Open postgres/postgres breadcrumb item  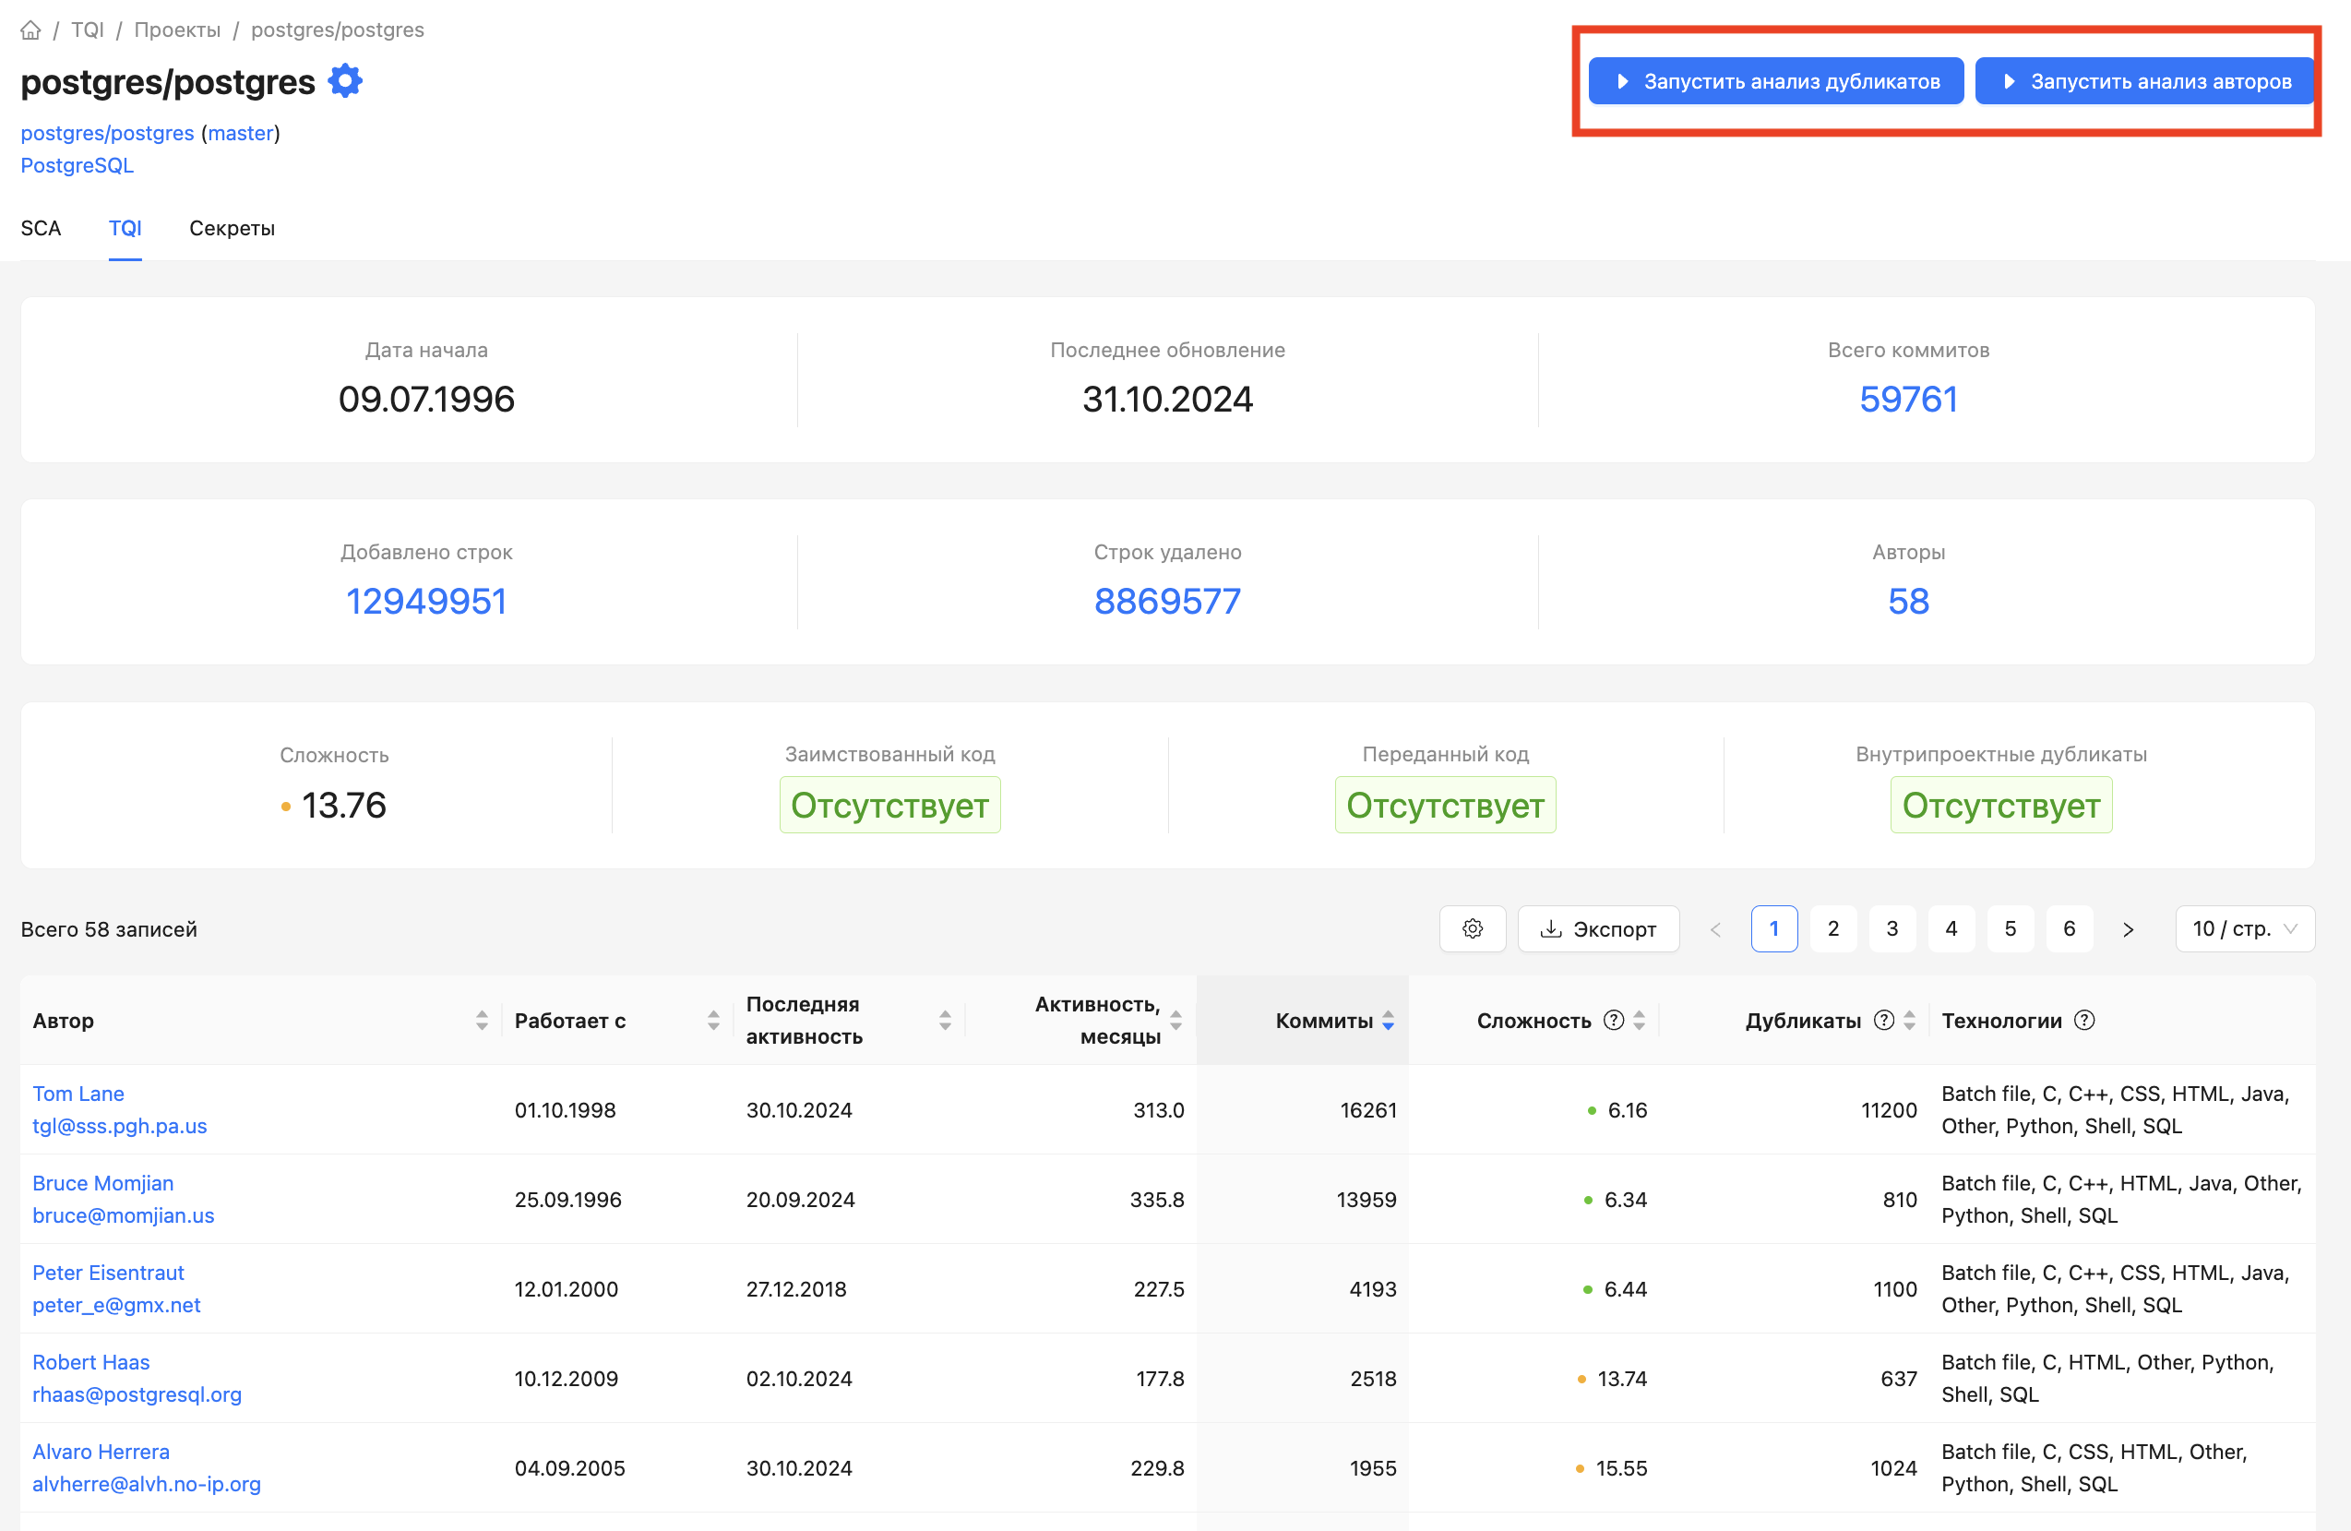click(337, 30)
